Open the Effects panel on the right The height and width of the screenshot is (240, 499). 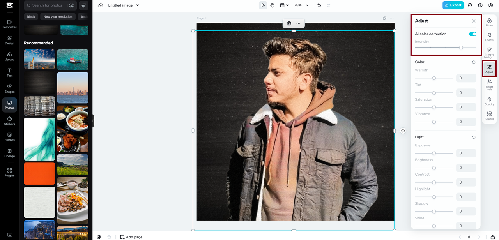[489, 37]
